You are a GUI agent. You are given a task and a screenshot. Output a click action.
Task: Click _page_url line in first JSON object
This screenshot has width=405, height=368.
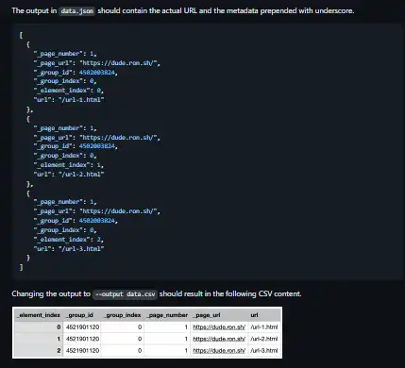pos(97,63)
